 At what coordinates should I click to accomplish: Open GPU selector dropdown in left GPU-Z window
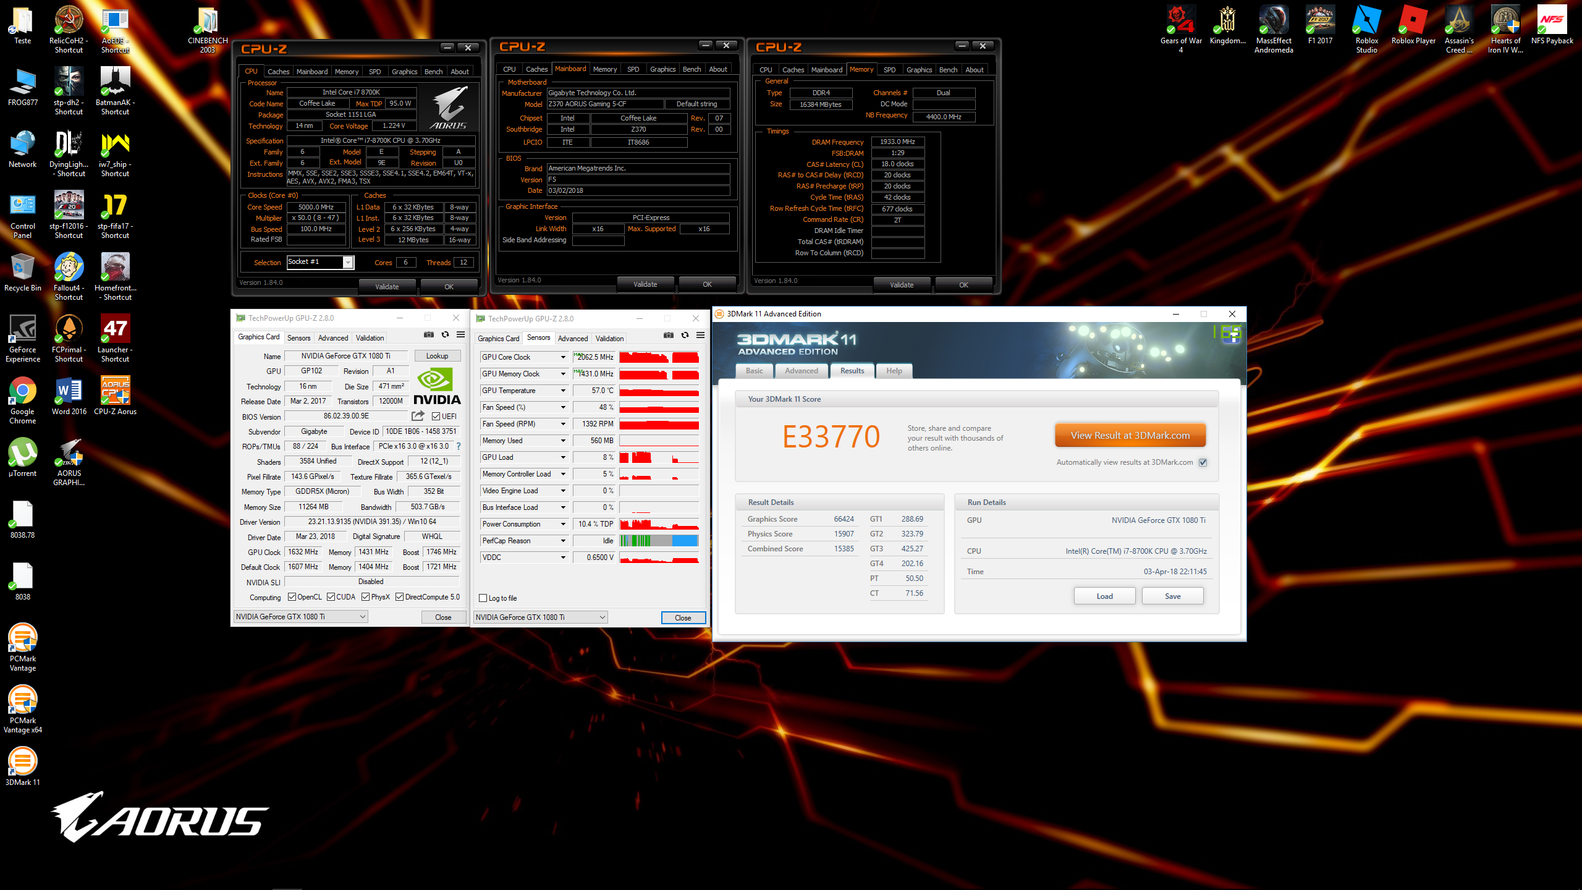(x=301, y=617)
